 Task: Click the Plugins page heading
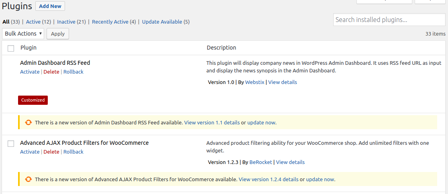click(x=17, y=6)
